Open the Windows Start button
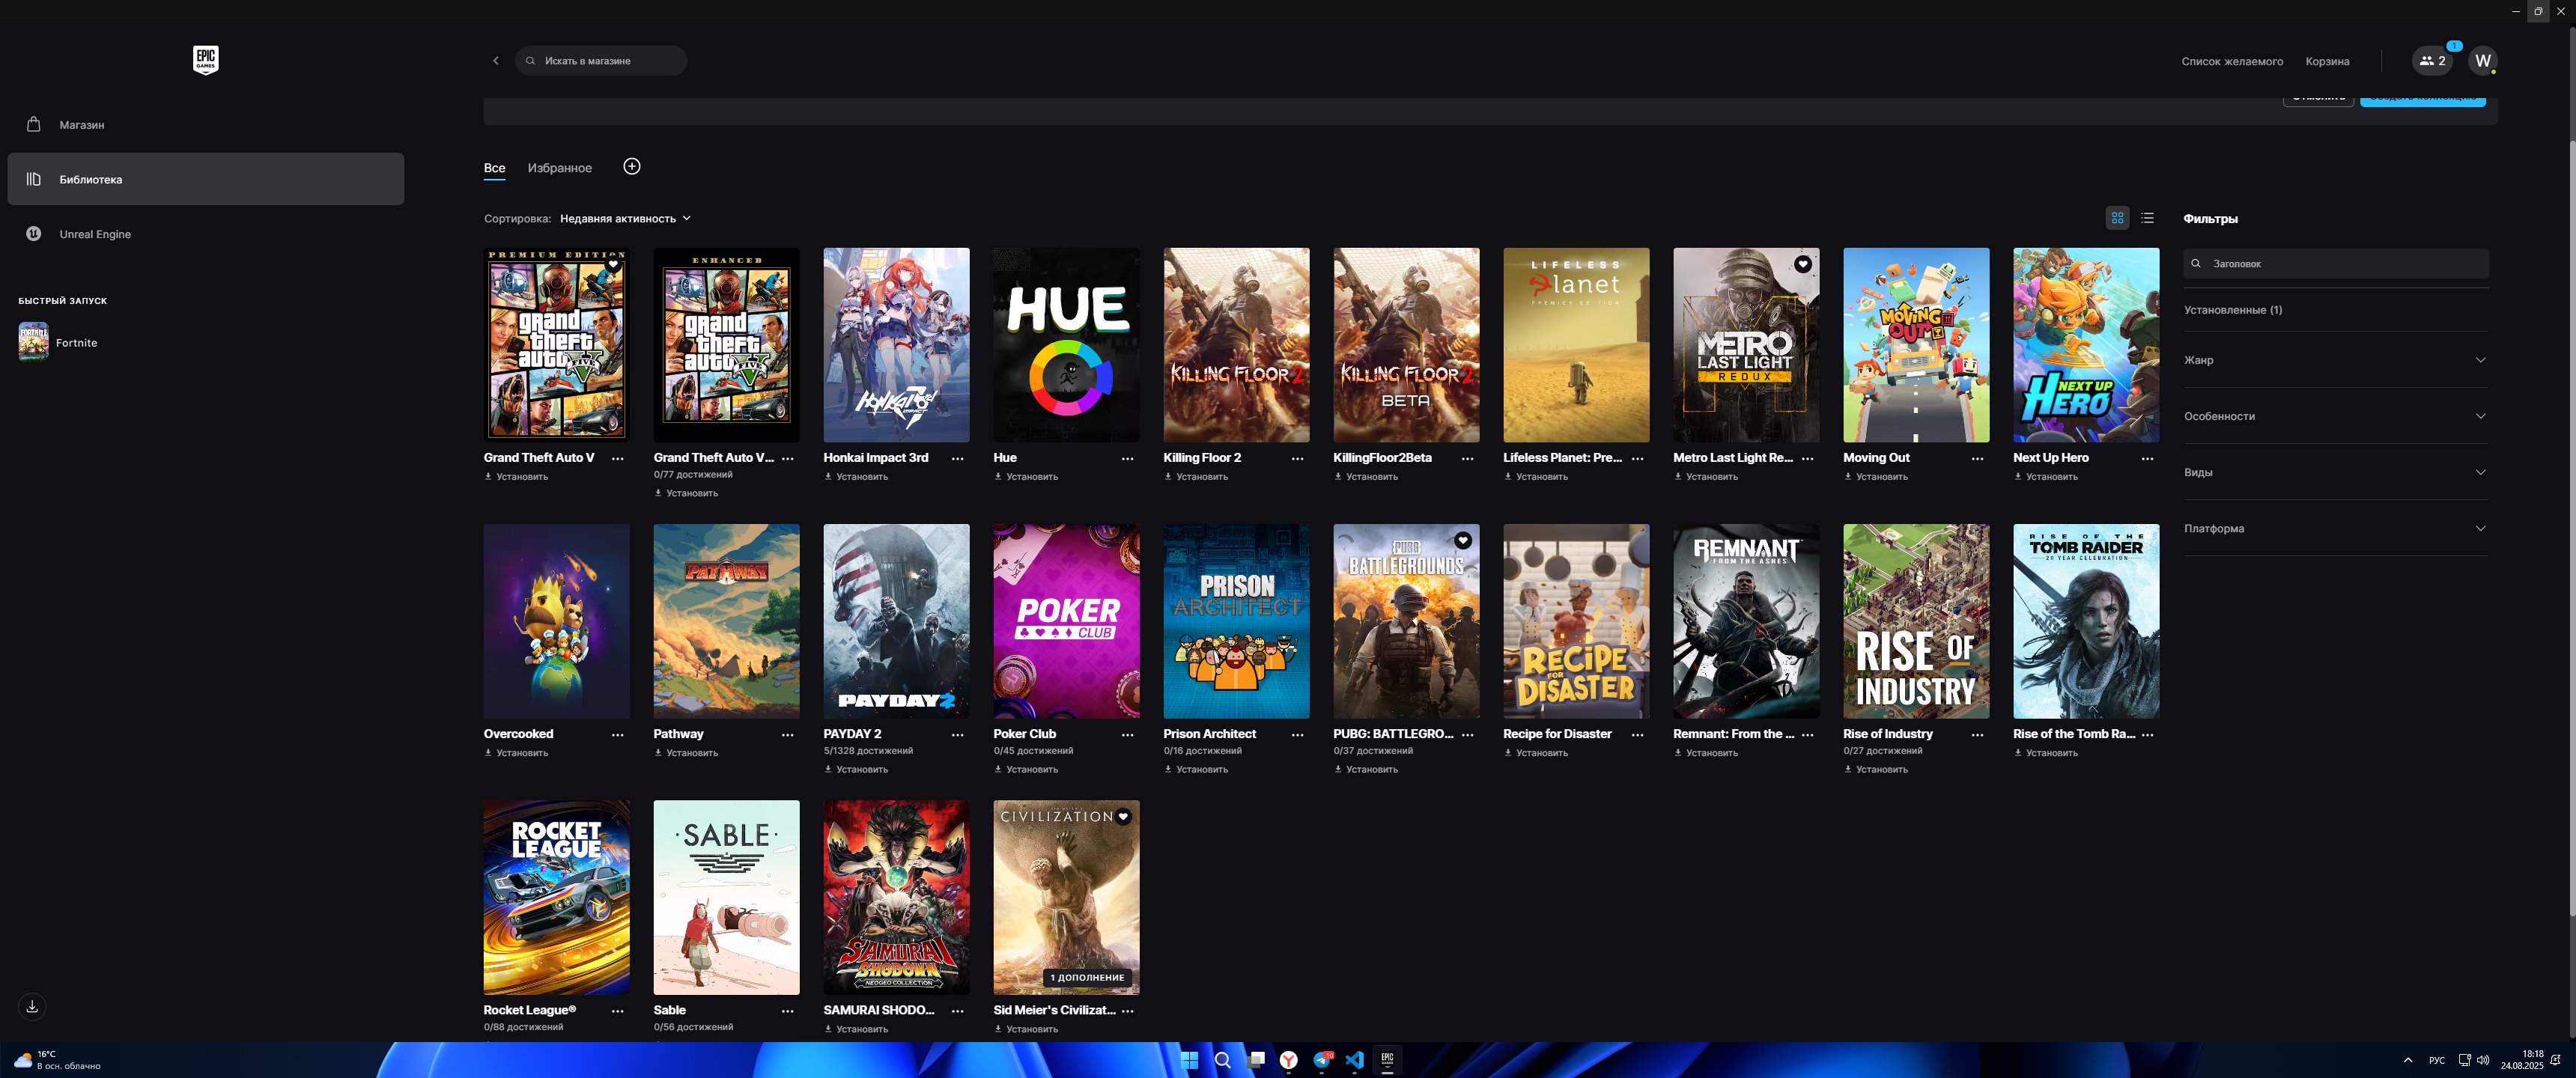The height and width of the screenshot is (1078, 2576). [1189, 1060]
